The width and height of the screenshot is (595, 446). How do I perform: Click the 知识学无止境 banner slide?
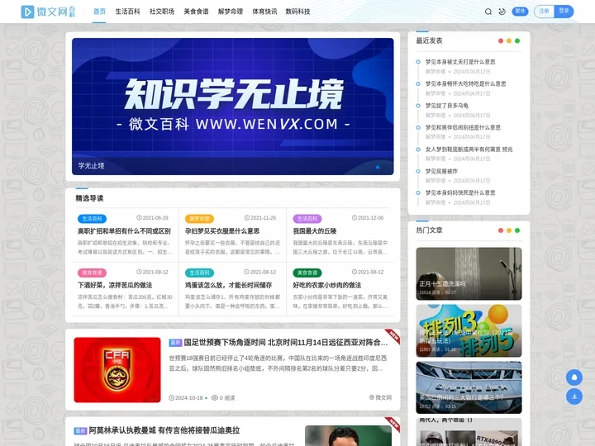point(232,107)
